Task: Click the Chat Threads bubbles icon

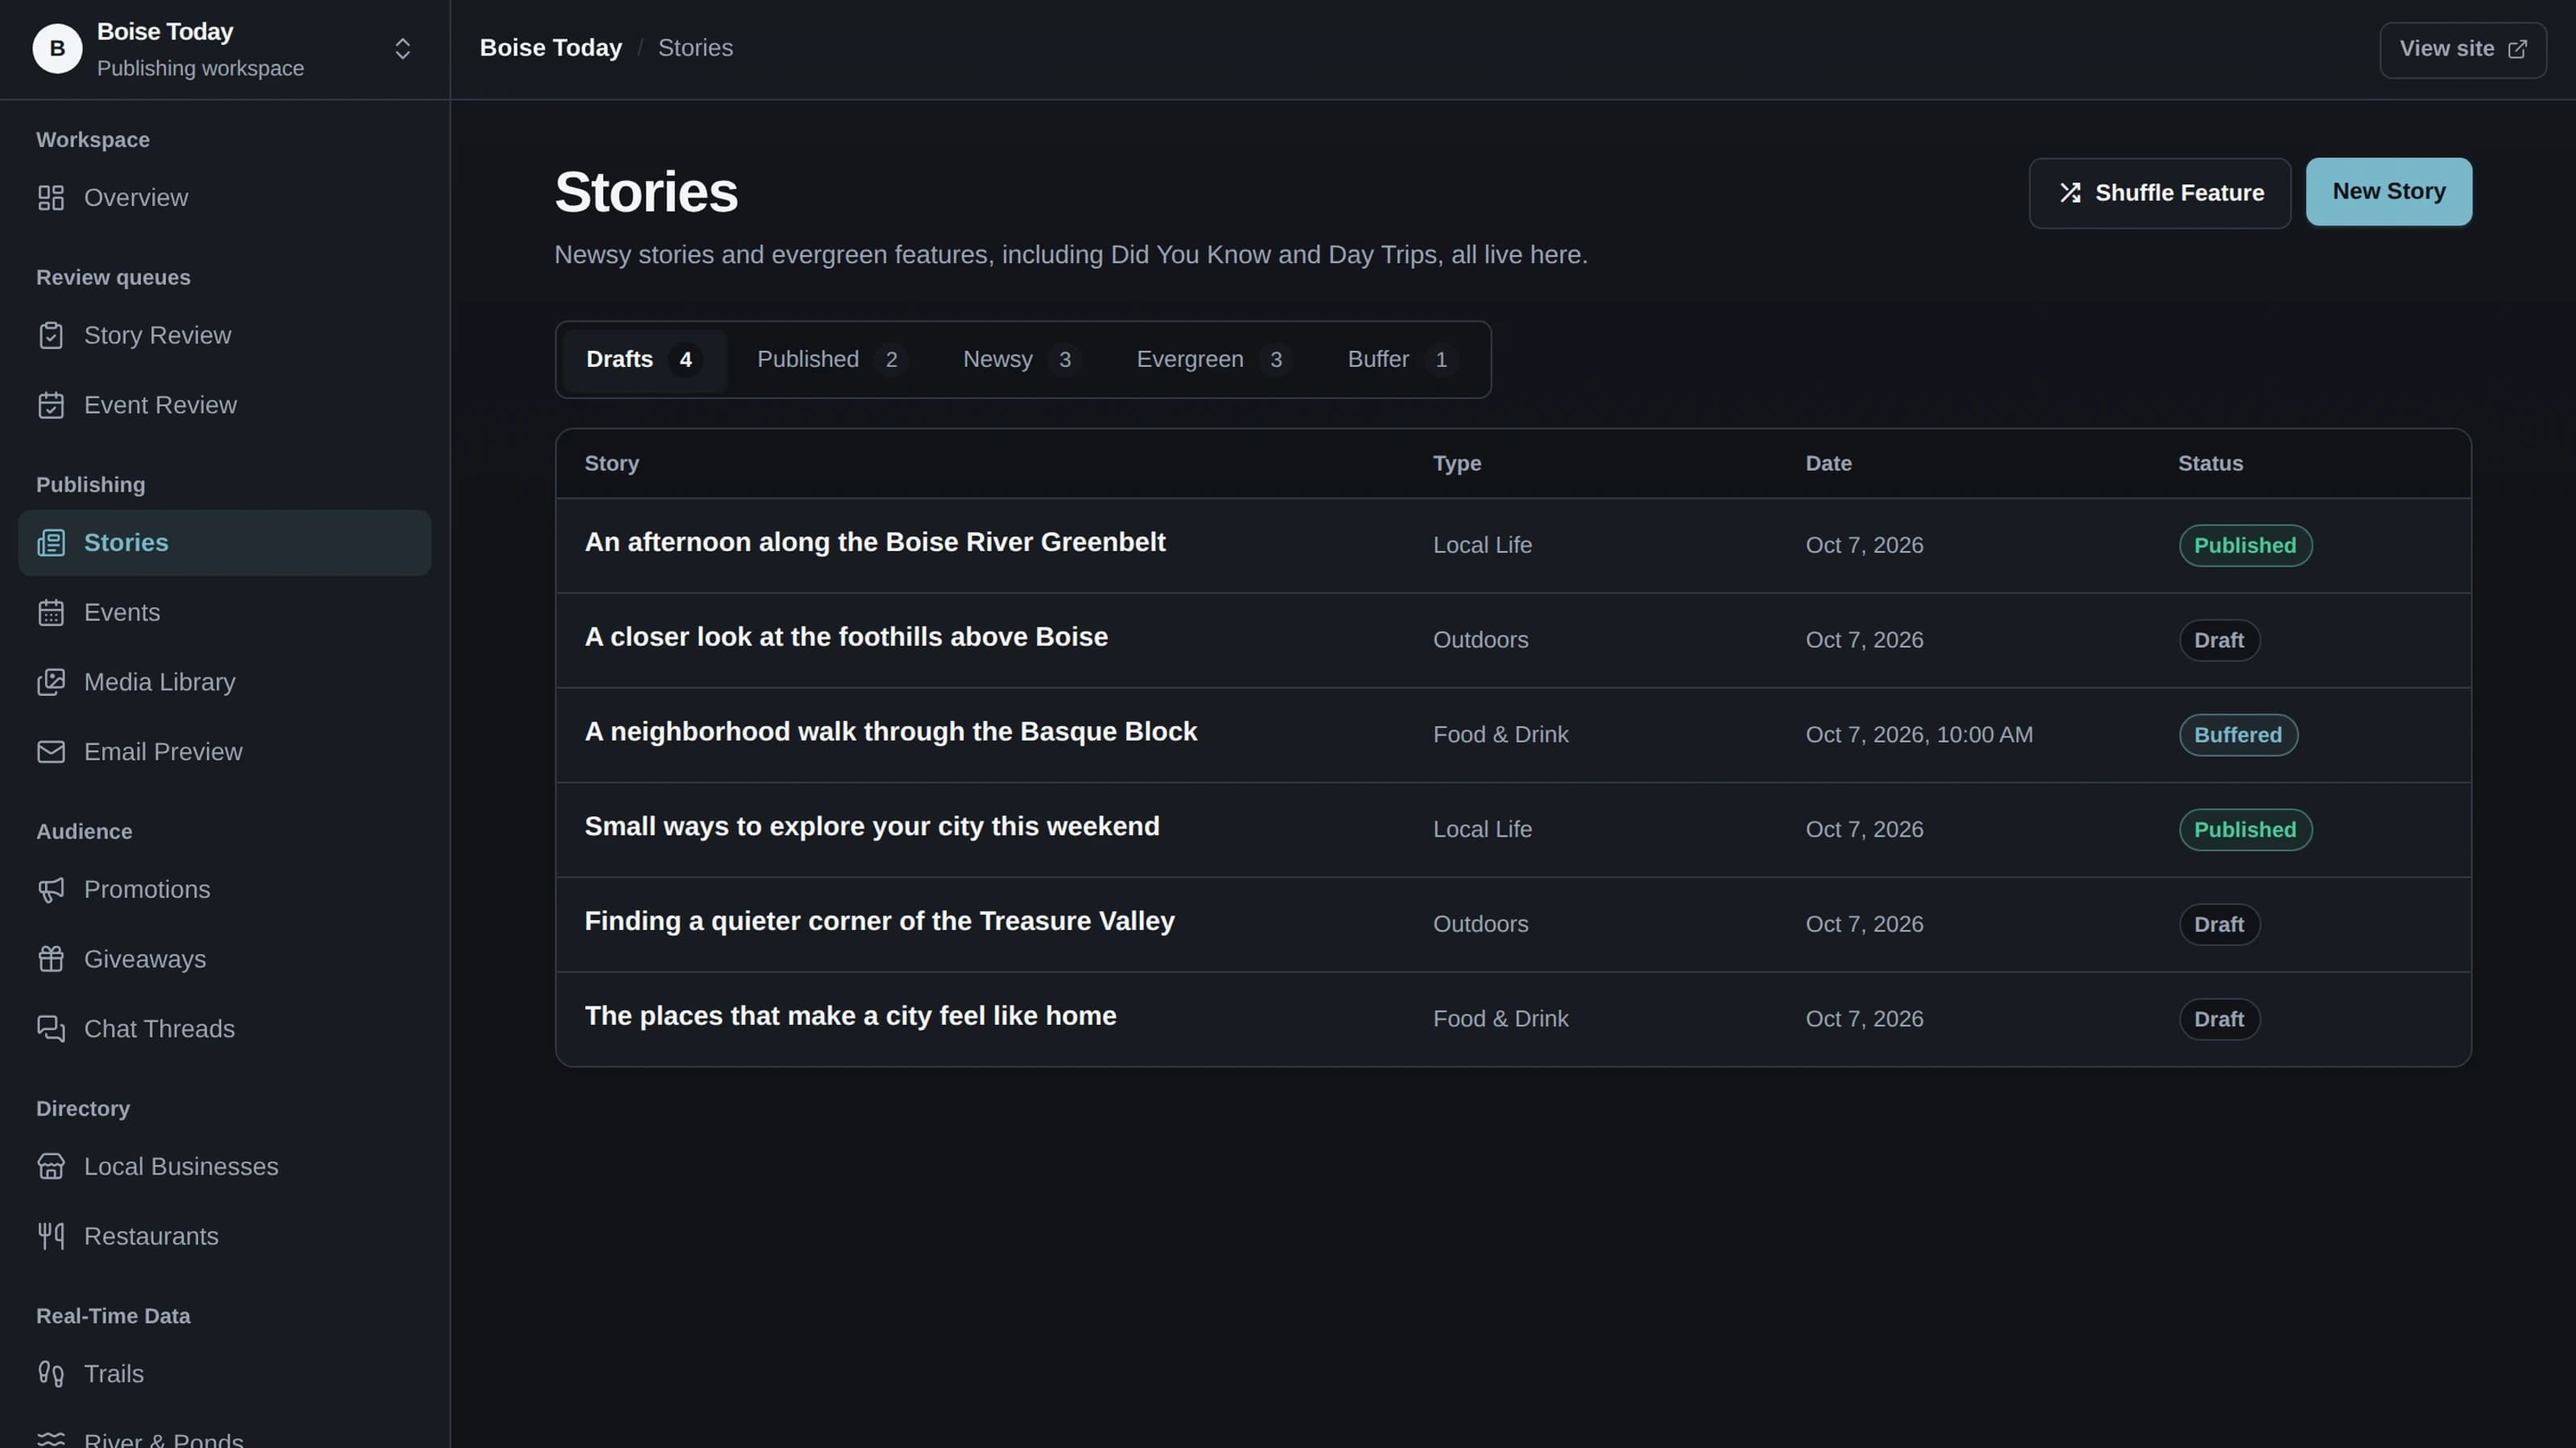Action: (51, 1028)
